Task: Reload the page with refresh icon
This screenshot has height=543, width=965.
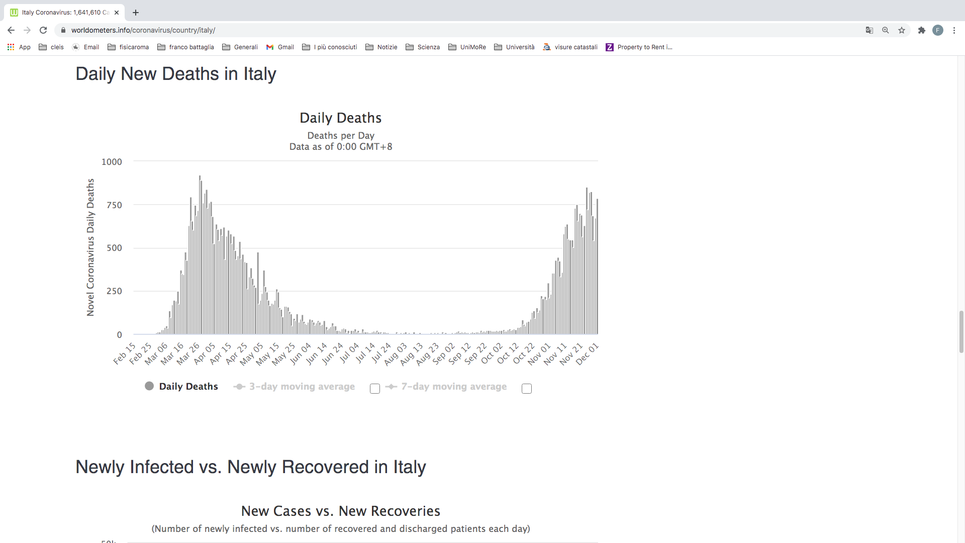Action: click(43, 30)
